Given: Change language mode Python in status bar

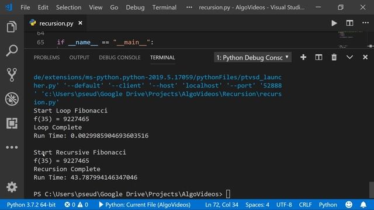Looking at the screenshot, I should 328,205.
